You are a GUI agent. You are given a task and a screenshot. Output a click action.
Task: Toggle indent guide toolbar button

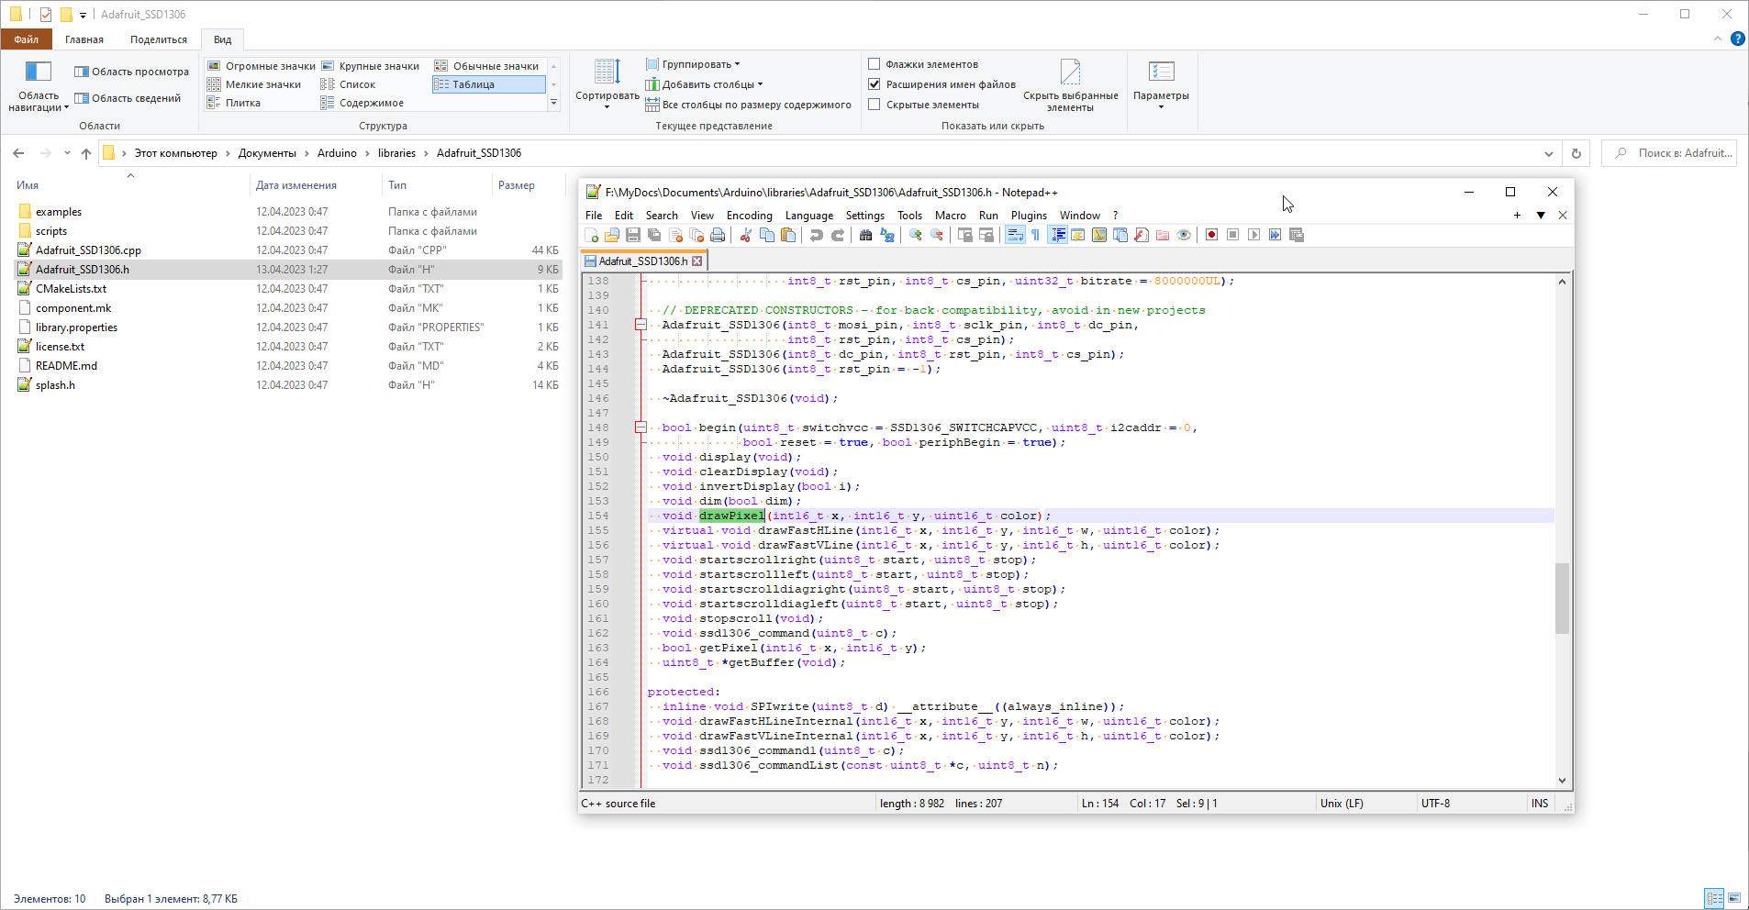tap(1057, 236)
